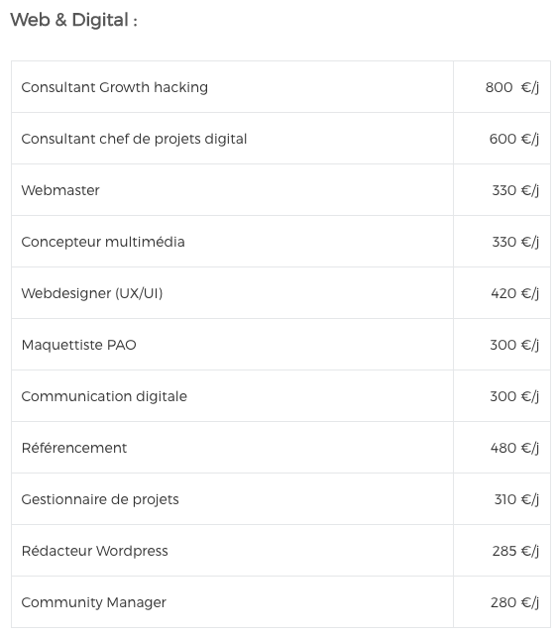This screenshot has width=556, height=634.
Task: Click the 280 €/j rate cell
Action: (x=501, y=602)
